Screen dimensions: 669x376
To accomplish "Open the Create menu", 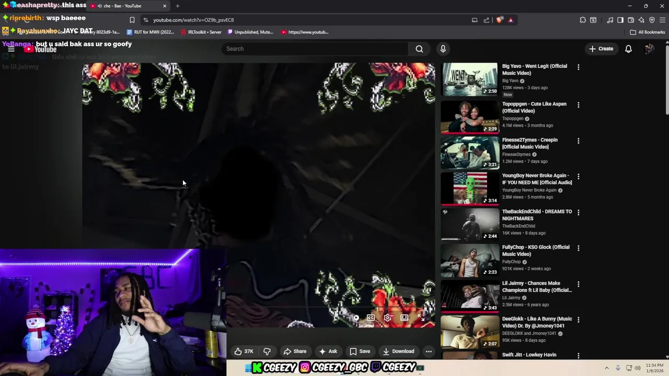I will [601, 49].
